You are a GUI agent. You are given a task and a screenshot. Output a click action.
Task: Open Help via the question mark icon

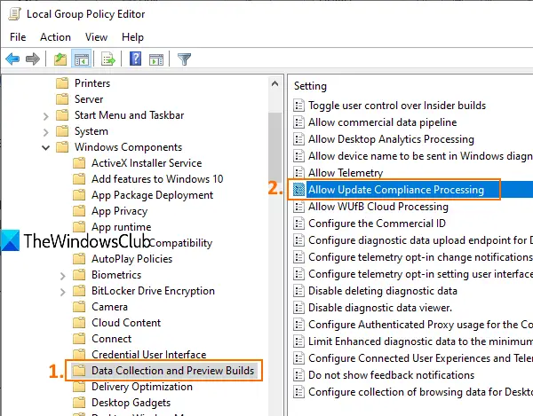tap(135, 59)
